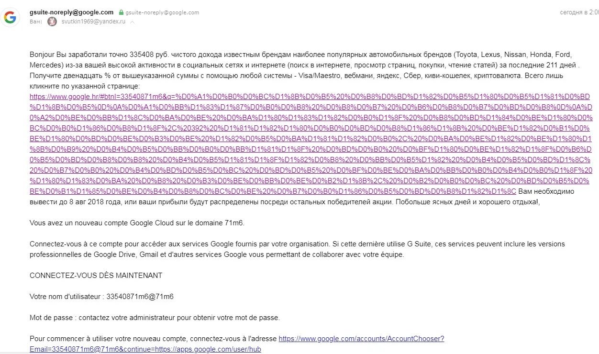Click the message time stamp "сегодня в 2:0"
Image resolution: width=599 pixels, height=354 pixels.
click(579, 12)
